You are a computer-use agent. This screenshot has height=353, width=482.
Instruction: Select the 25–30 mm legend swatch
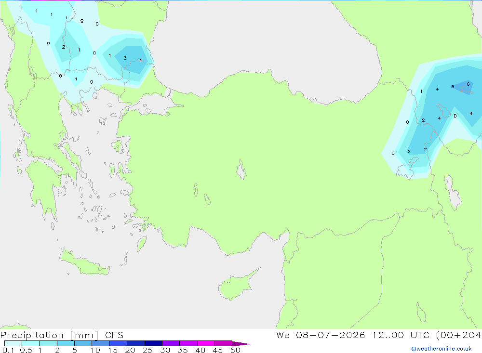[153, 343]
